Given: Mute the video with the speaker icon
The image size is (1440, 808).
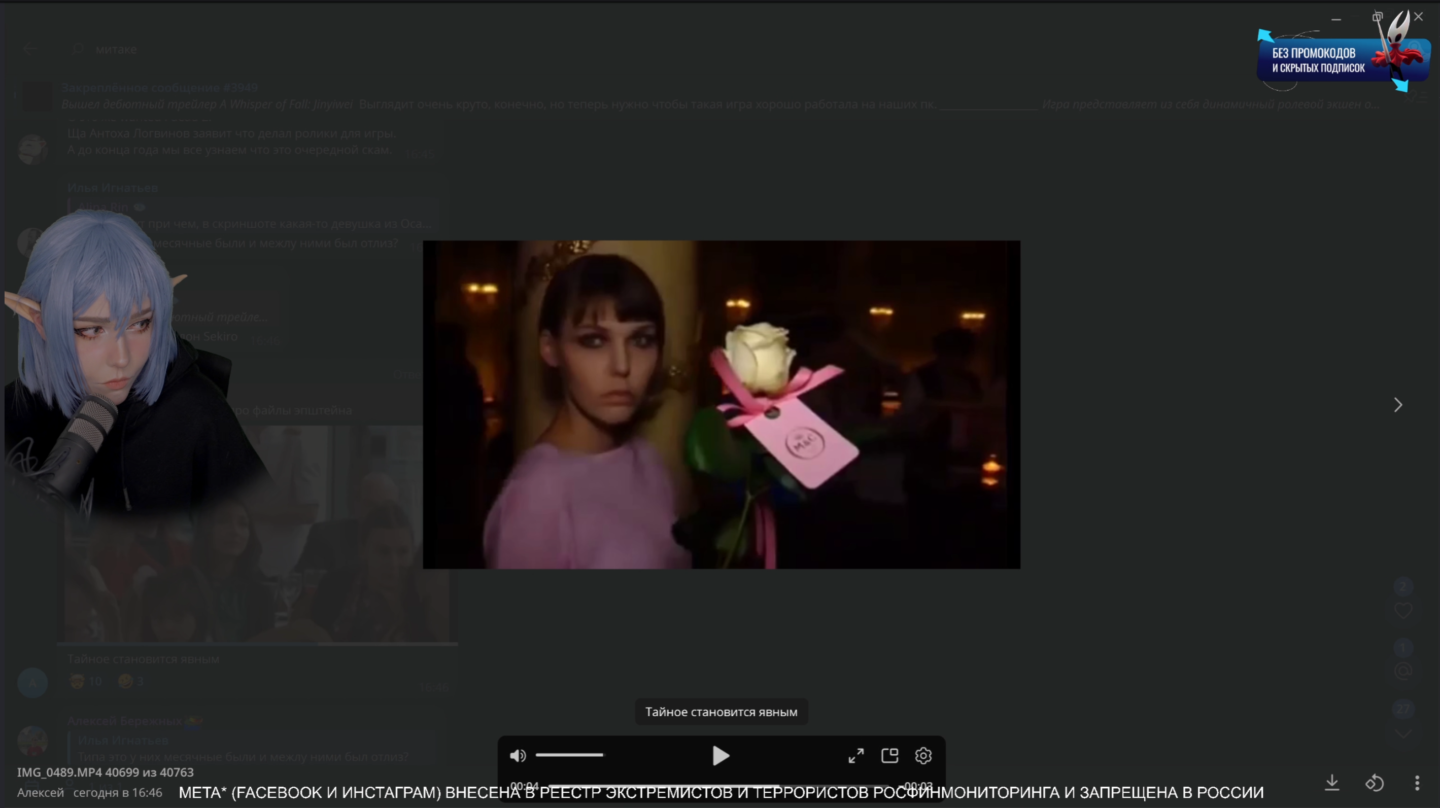Looking at the screenshot, I should (518, 756).
